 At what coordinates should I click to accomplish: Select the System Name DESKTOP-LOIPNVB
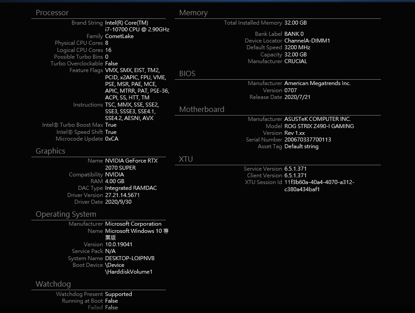130,258
